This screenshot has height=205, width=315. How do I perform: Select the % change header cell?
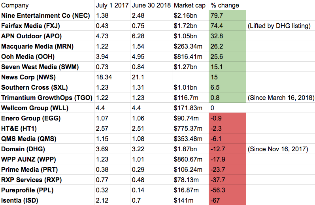(x=226, y=6)
